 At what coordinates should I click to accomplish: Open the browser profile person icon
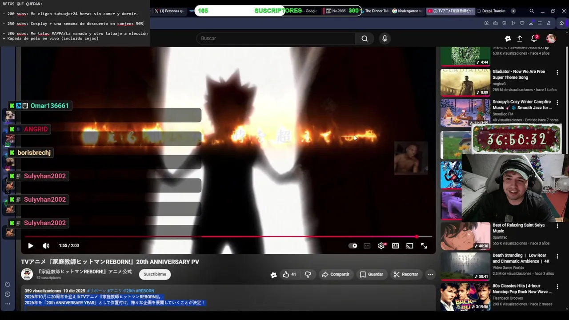(x=549, y=23)
